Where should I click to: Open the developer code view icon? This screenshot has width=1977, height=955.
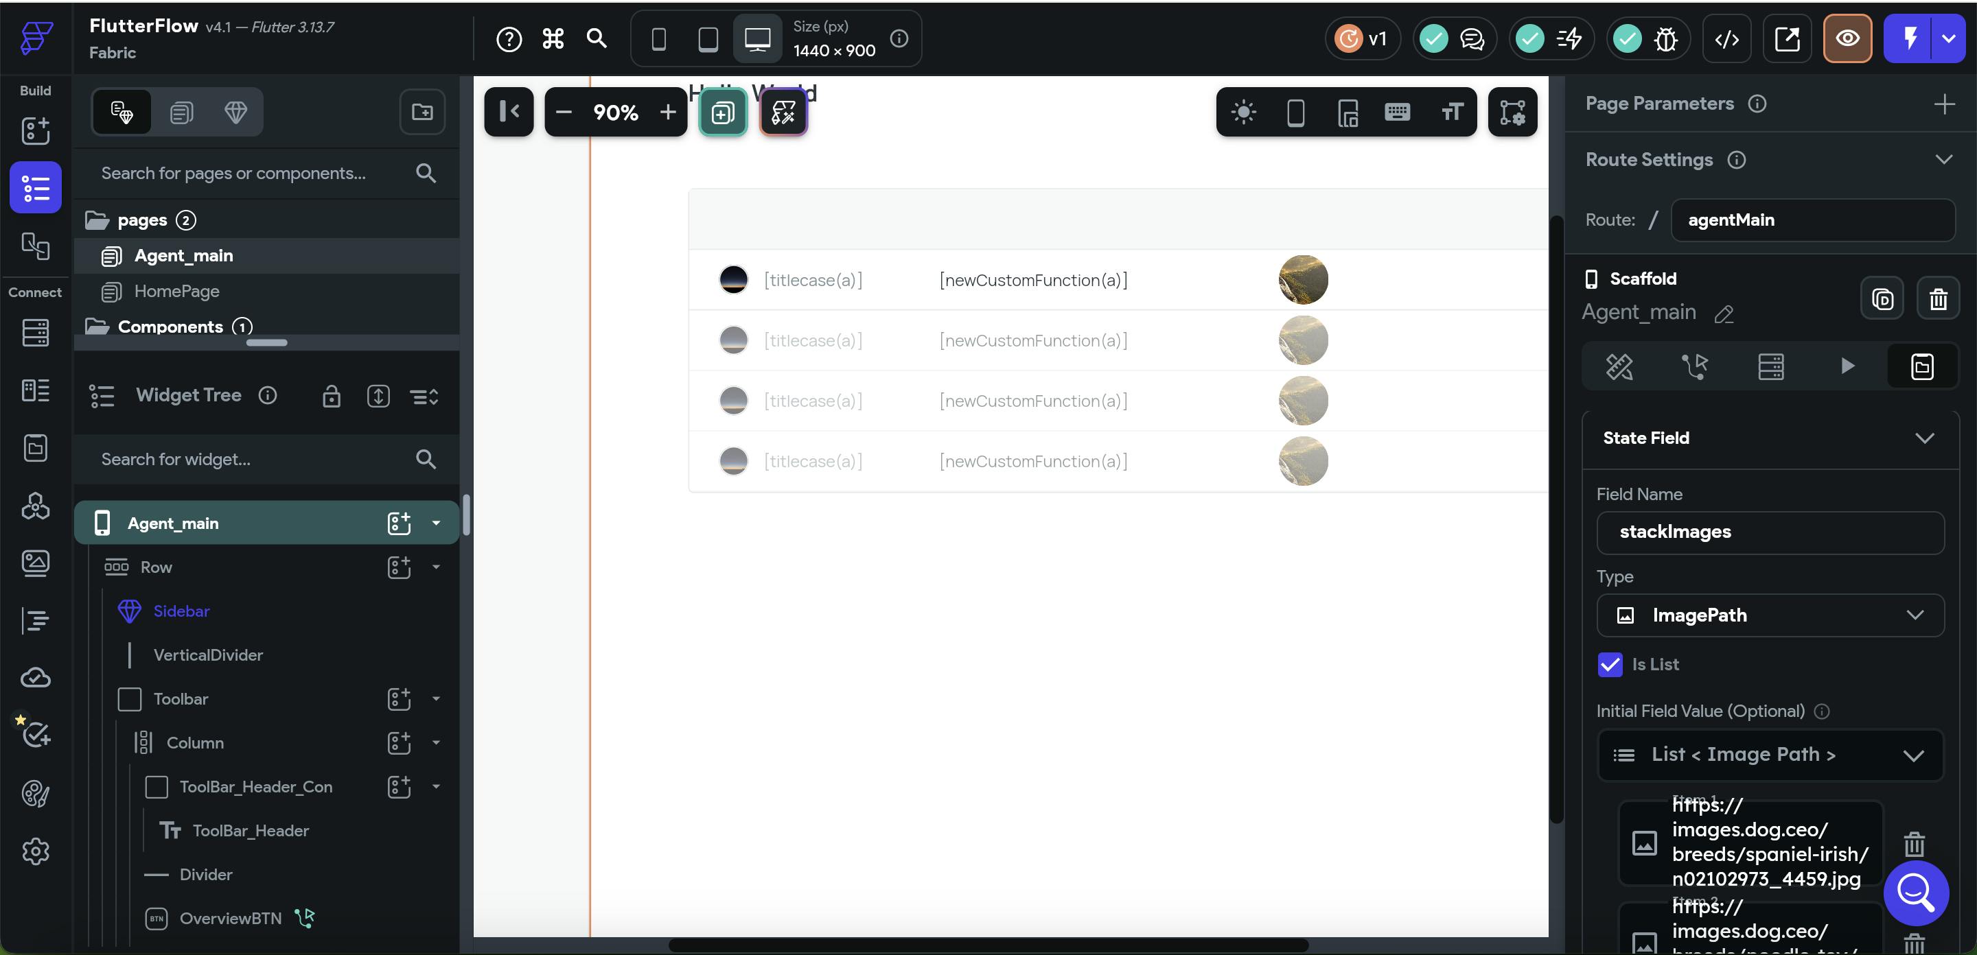click(x=1726, y=38)
